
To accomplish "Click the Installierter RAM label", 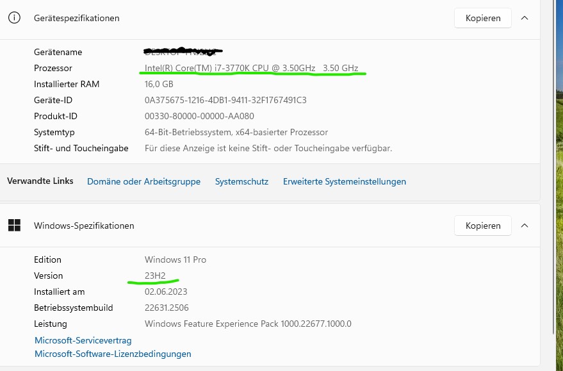I will [67, 84].
